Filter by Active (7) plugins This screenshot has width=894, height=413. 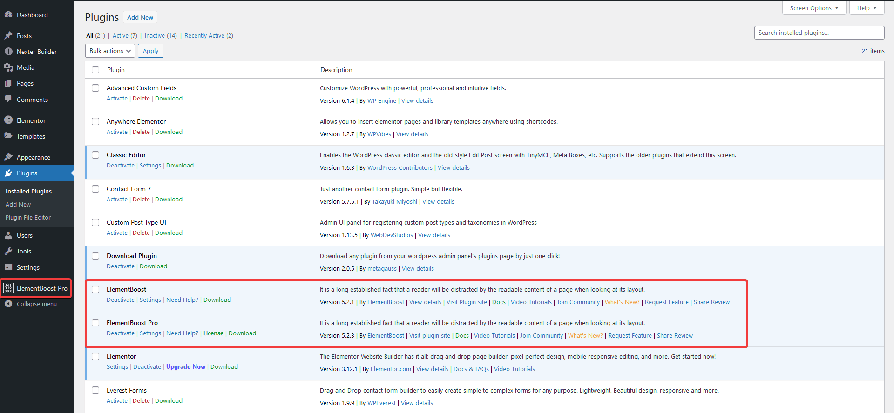(x=125, y=35)
